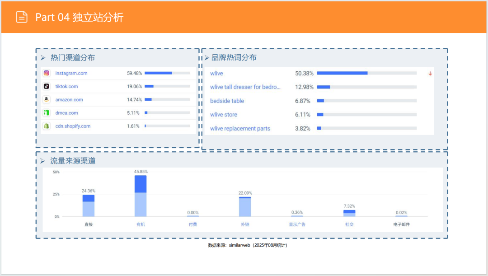The height and width of the screenshot is (276, 488).
Task: Open the cdn.shopify.com link
Action: point(73,126)
